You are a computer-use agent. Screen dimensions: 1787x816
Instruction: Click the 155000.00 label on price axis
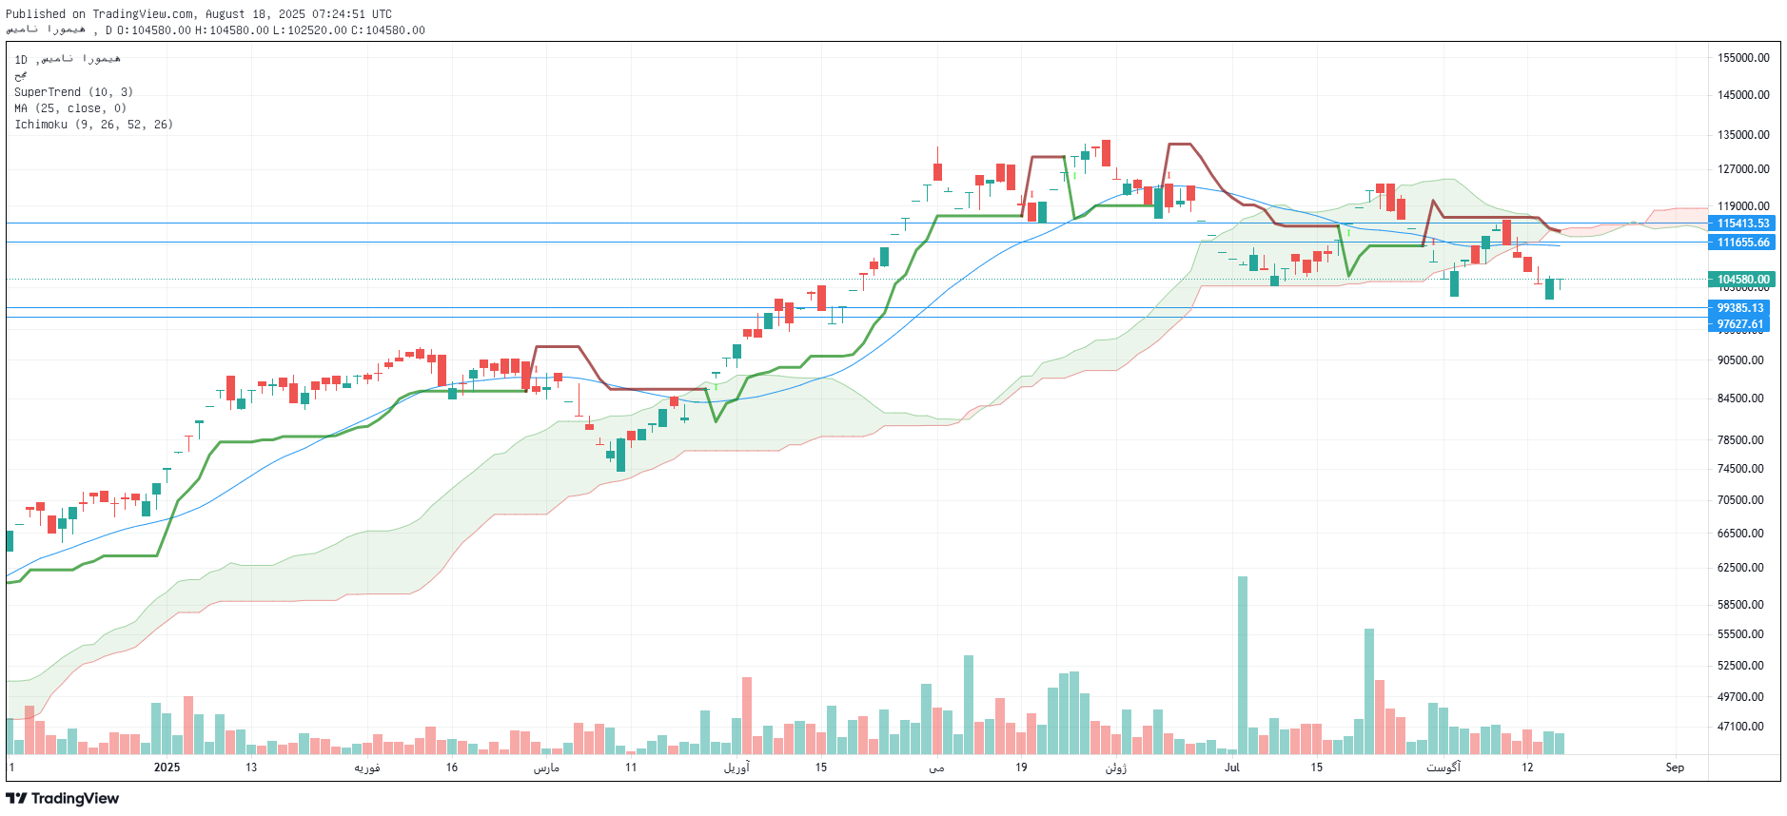[x=1742, y=58]
